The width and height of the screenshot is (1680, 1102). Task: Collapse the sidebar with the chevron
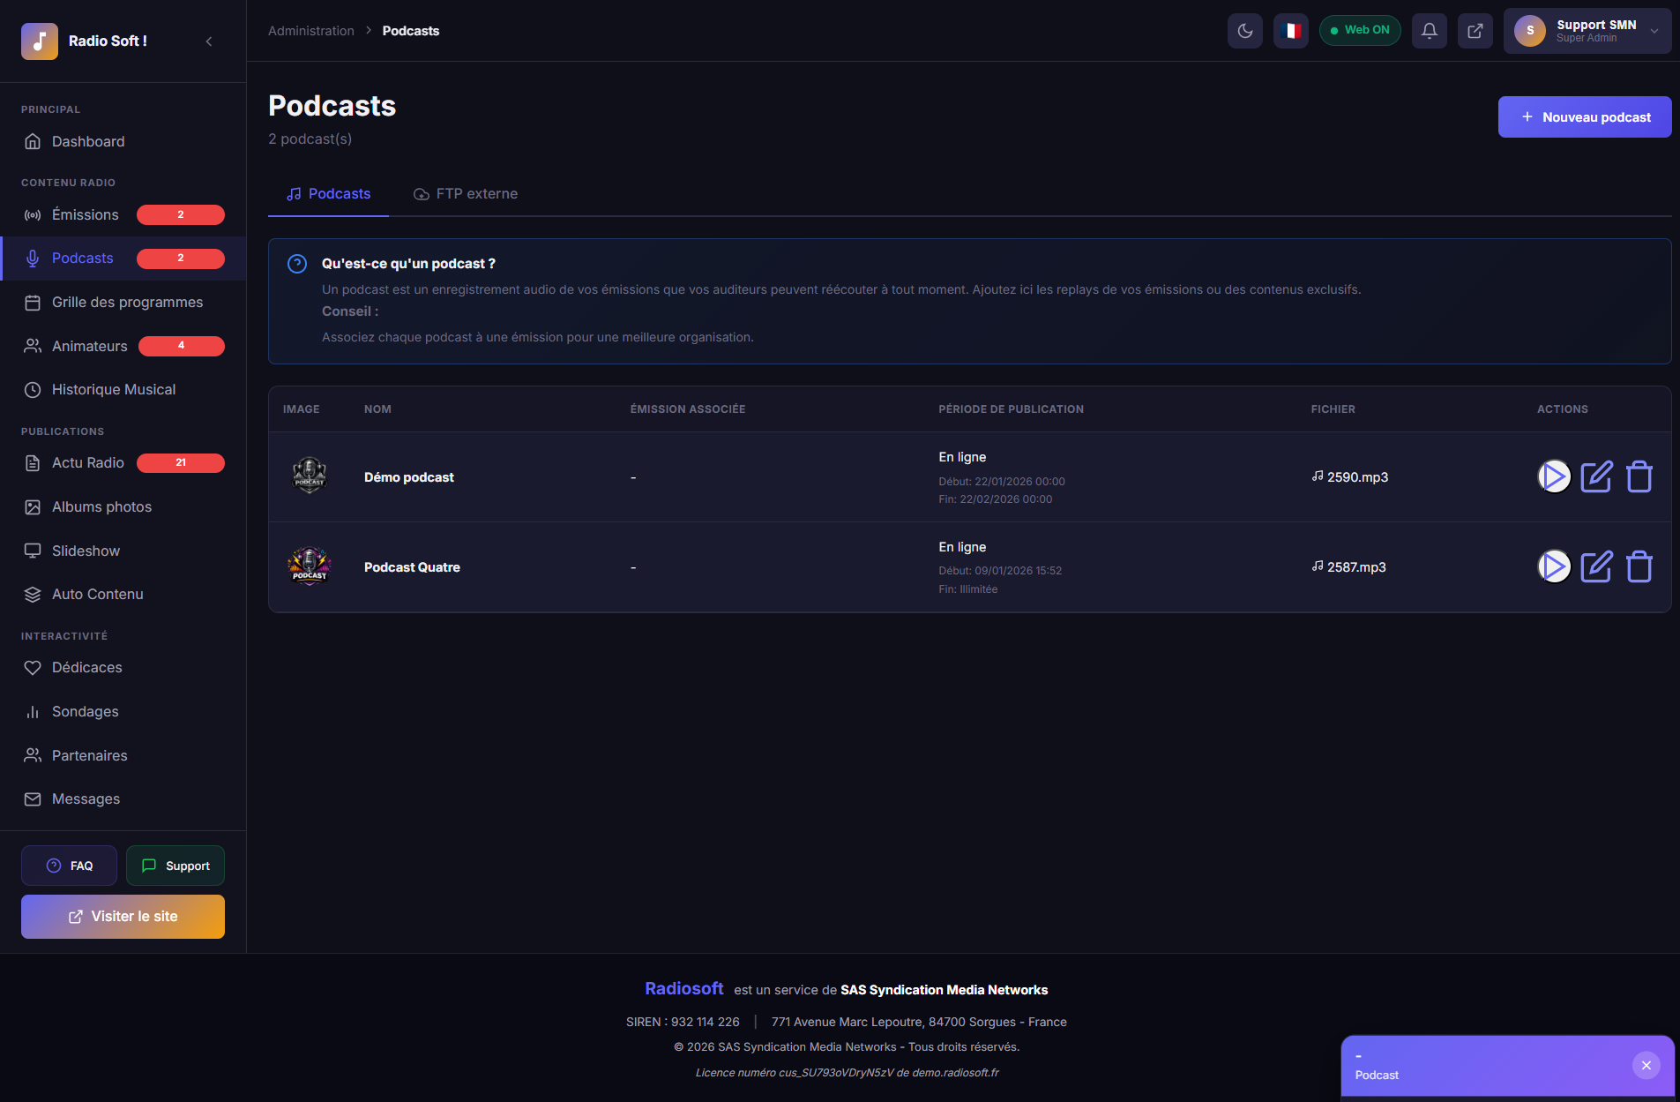(209, 41)
